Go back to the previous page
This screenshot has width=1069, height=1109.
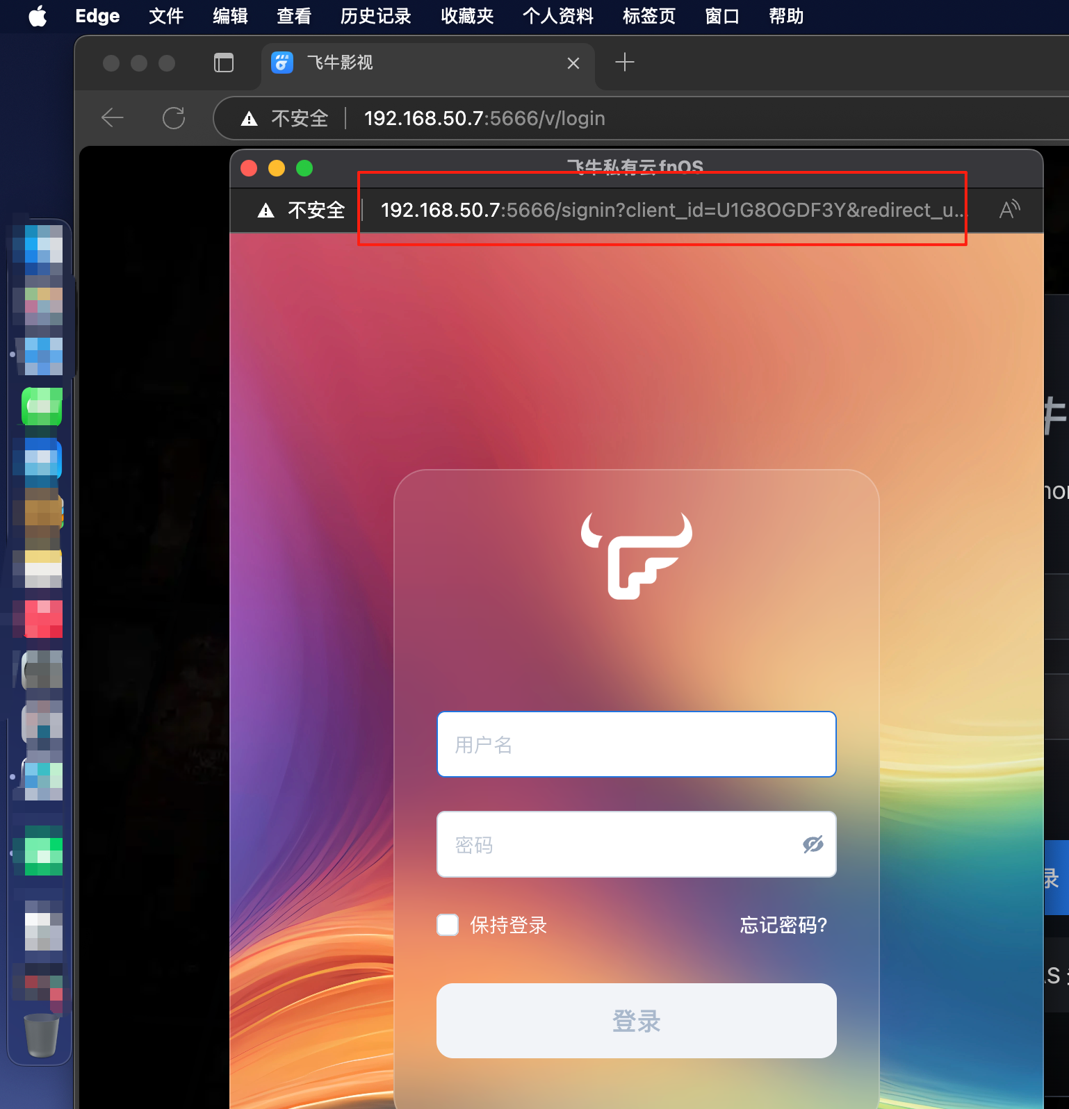113,118
